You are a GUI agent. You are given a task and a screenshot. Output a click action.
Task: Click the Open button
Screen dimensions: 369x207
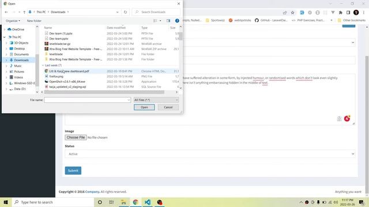click(x=144, y=108)
